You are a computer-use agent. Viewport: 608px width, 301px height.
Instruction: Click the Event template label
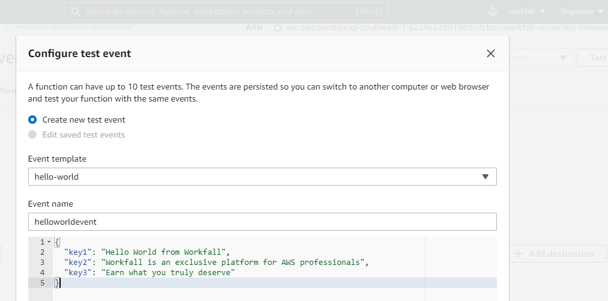click(57, 159)
